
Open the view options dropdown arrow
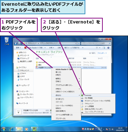point(100,48)
